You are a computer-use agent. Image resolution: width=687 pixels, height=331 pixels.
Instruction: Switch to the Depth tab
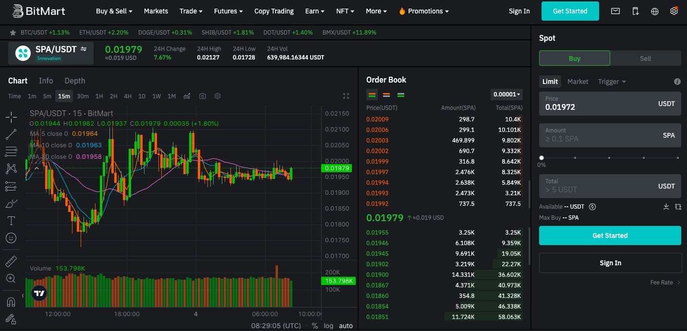pyautogui.click(x=75, y=81)
